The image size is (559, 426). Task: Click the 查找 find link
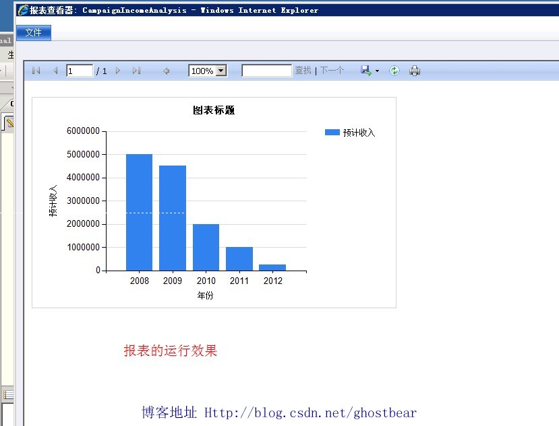303,71
